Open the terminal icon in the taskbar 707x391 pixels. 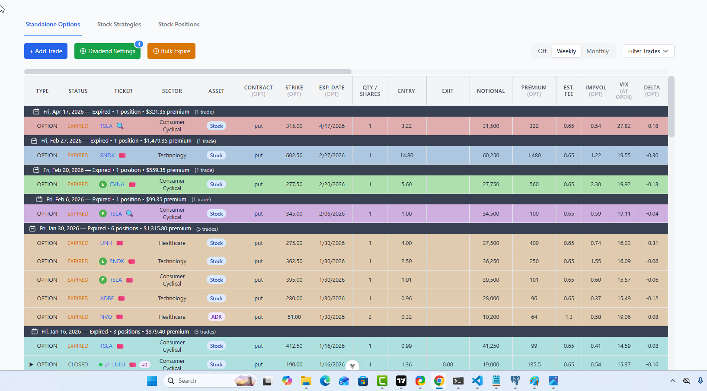[x=458, y=381]
